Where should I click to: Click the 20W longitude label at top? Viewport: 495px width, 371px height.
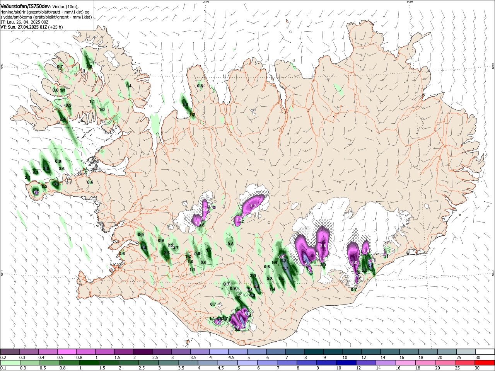tap(206, 2)
